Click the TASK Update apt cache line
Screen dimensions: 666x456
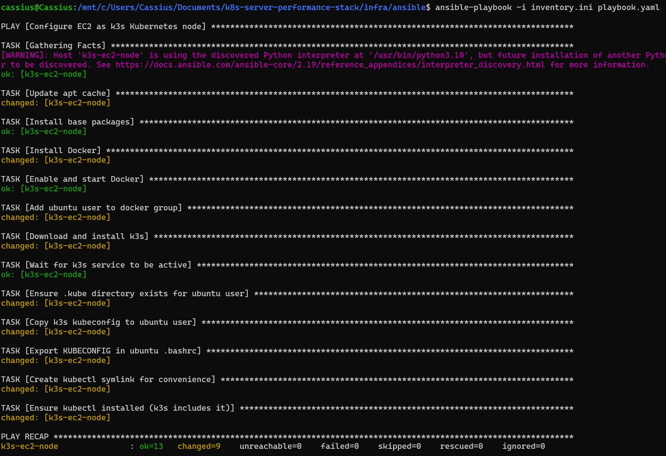pos(55,93)
